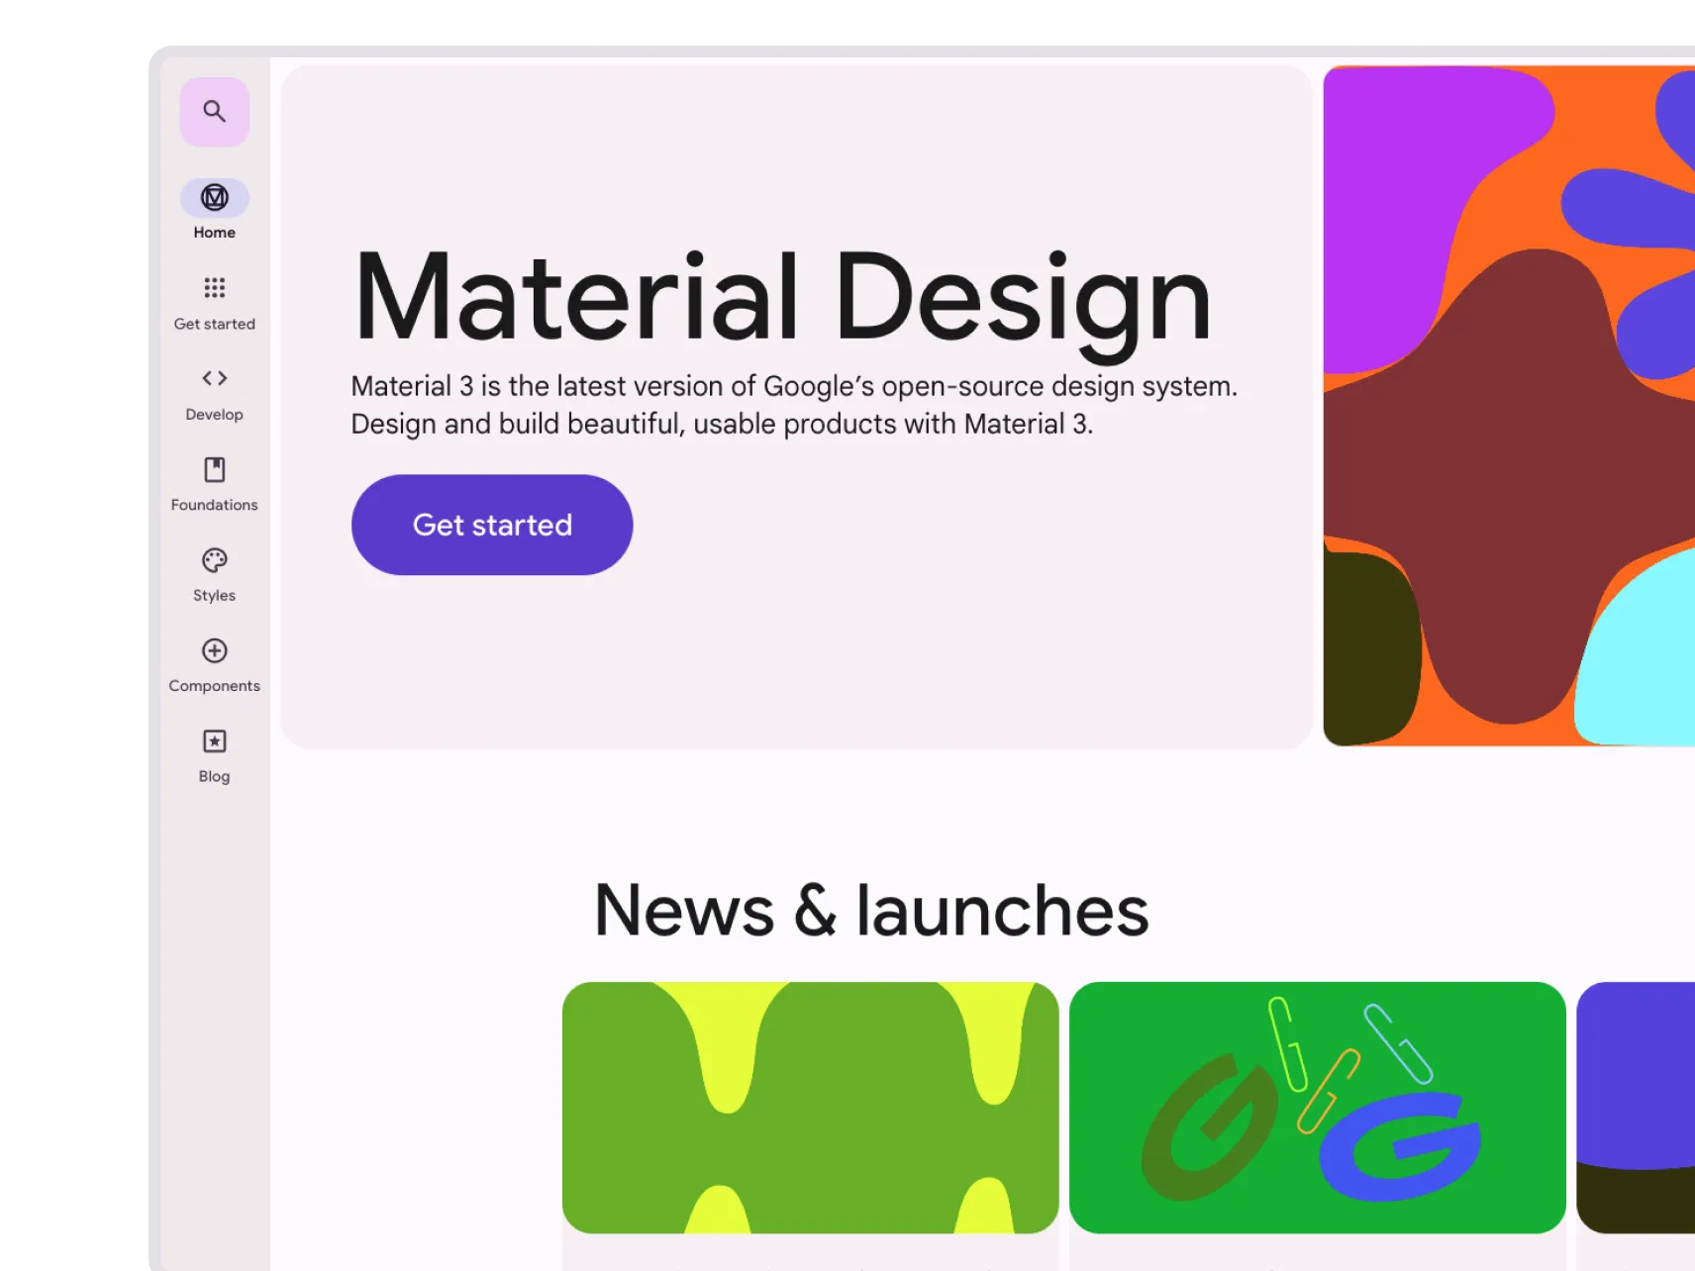Screen dimensions: 1695x1271
Task: Open the green paperclip G news card
Action: pyautogui.click(x=1317, y=1108)
